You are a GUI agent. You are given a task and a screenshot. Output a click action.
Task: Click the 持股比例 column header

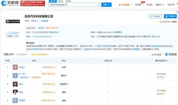pyautogui.click(x=108, y=61)
